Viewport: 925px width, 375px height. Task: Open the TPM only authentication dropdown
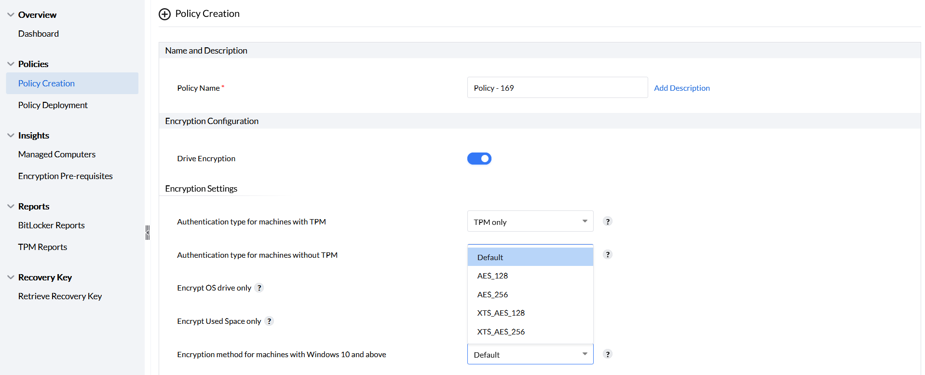(530, 222)
